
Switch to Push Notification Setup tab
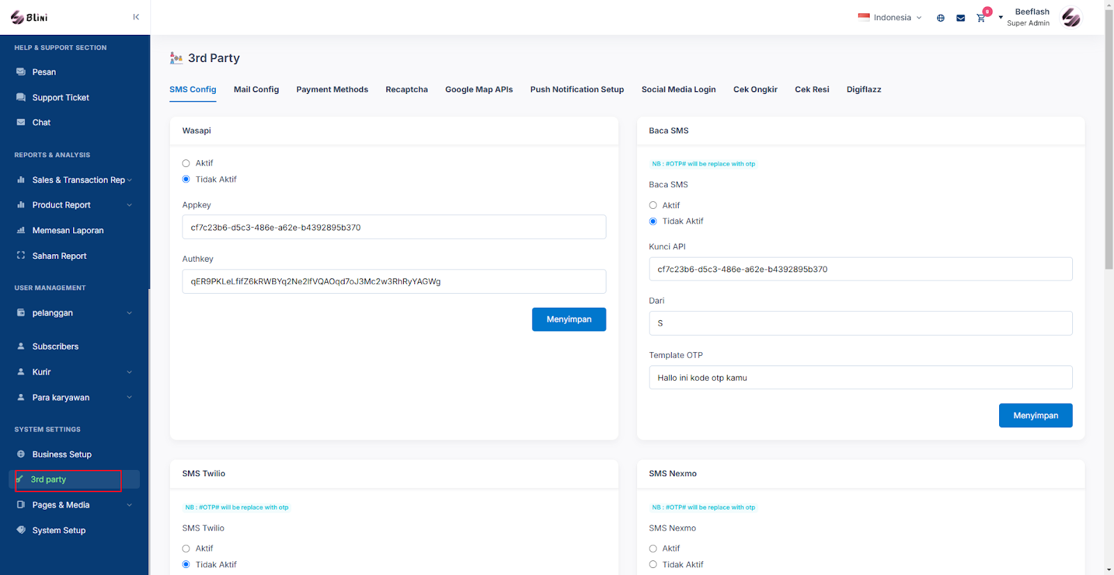coord(577,89)
